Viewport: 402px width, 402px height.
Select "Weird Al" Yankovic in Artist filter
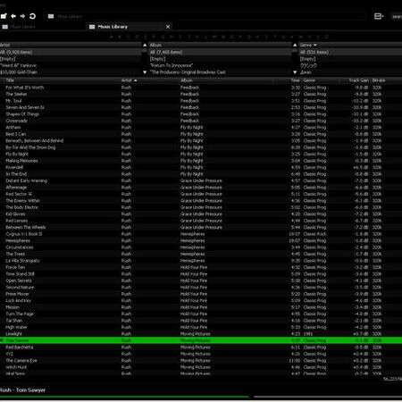[71, 65]
